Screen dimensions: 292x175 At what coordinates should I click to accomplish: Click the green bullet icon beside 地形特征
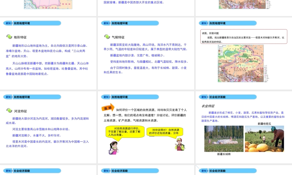click(x=9, y=37)
